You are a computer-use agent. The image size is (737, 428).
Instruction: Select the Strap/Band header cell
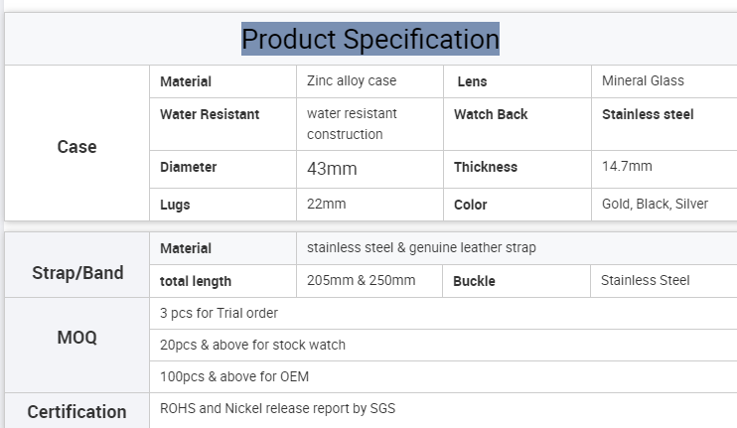pos(77,264)
